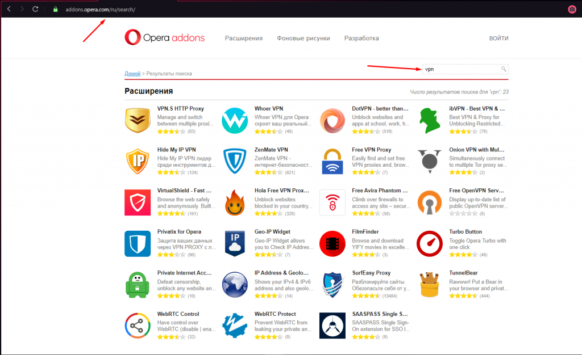Switch to Фоновые рисунки section
Viewport: 582px width, 355px height.
(x=303, y=39)
